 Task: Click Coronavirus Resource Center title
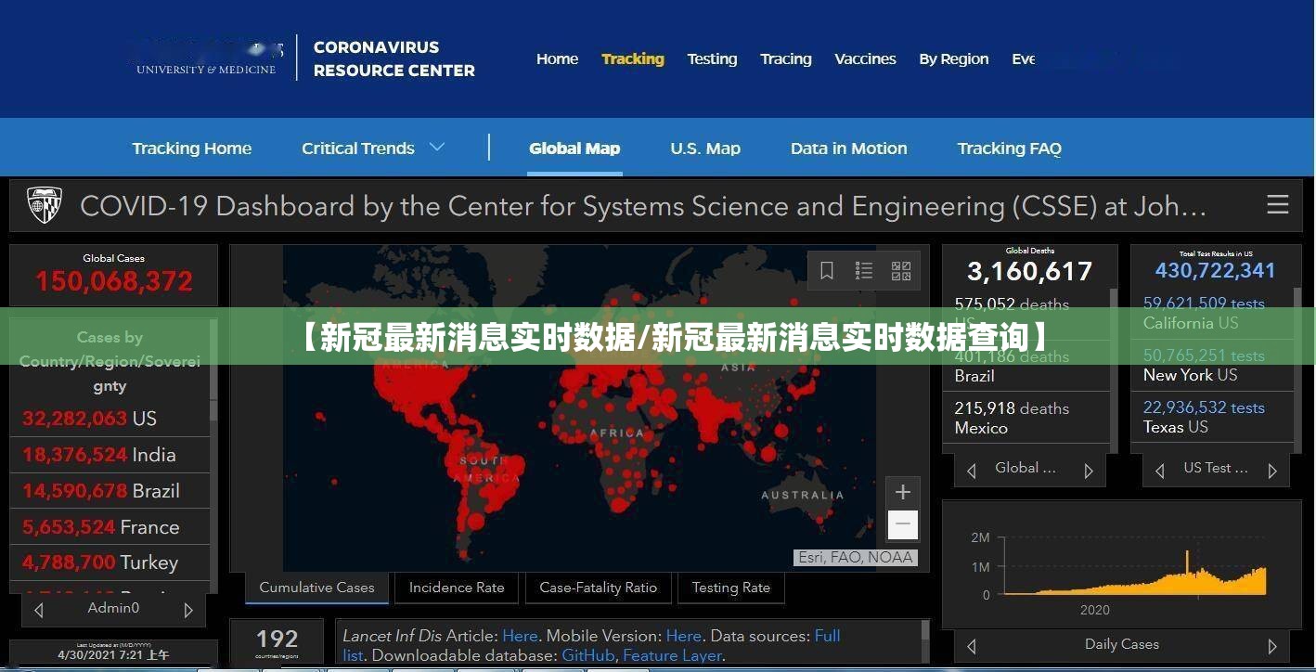click(394, 58)
